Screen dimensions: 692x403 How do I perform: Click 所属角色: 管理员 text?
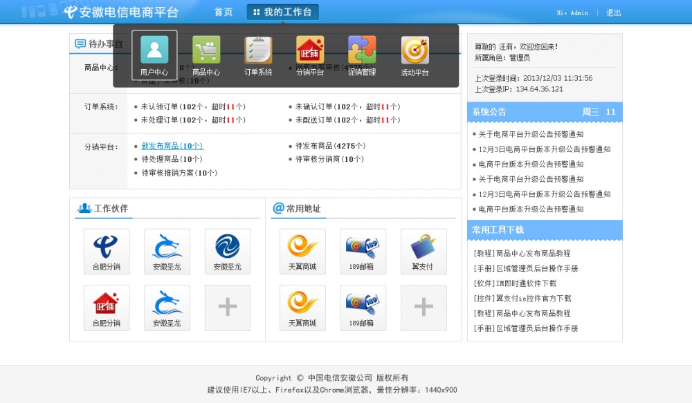click(502, 57)
